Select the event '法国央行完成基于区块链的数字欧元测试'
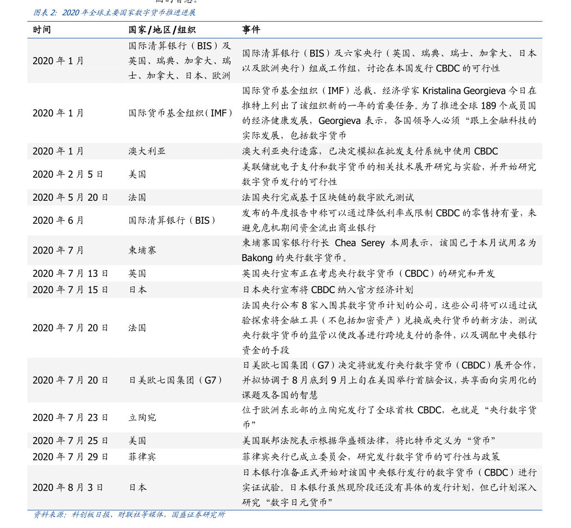This screenshot has width=571, height=528. tap(328, 197)
